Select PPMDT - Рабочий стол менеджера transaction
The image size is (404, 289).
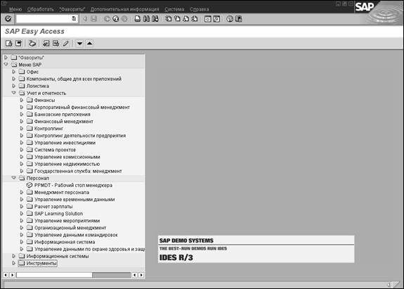73,185
